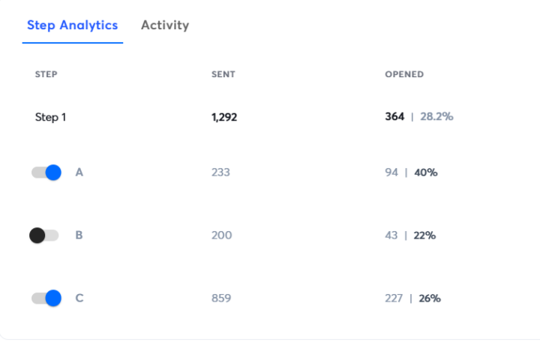
Task: Click variant B sent count 200
Action: [222, 235]
